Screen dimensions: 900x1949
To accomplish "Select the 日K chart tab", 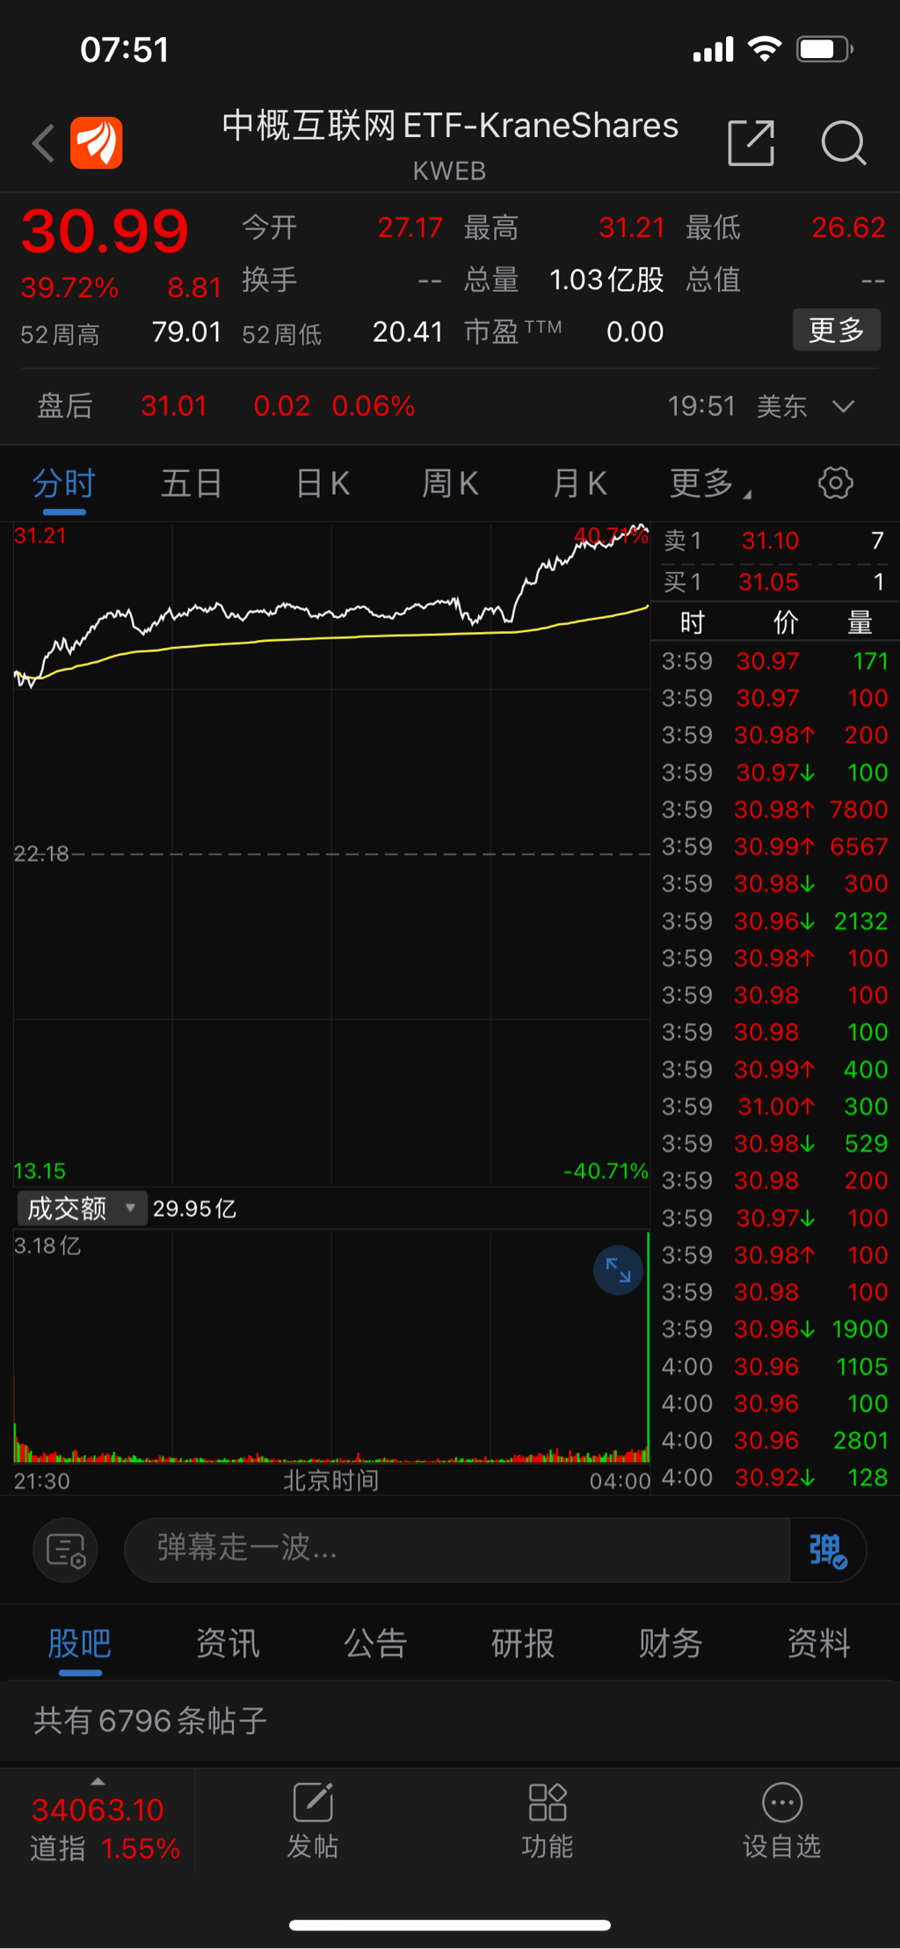I will pyautogui.click(x=323, y=483).
